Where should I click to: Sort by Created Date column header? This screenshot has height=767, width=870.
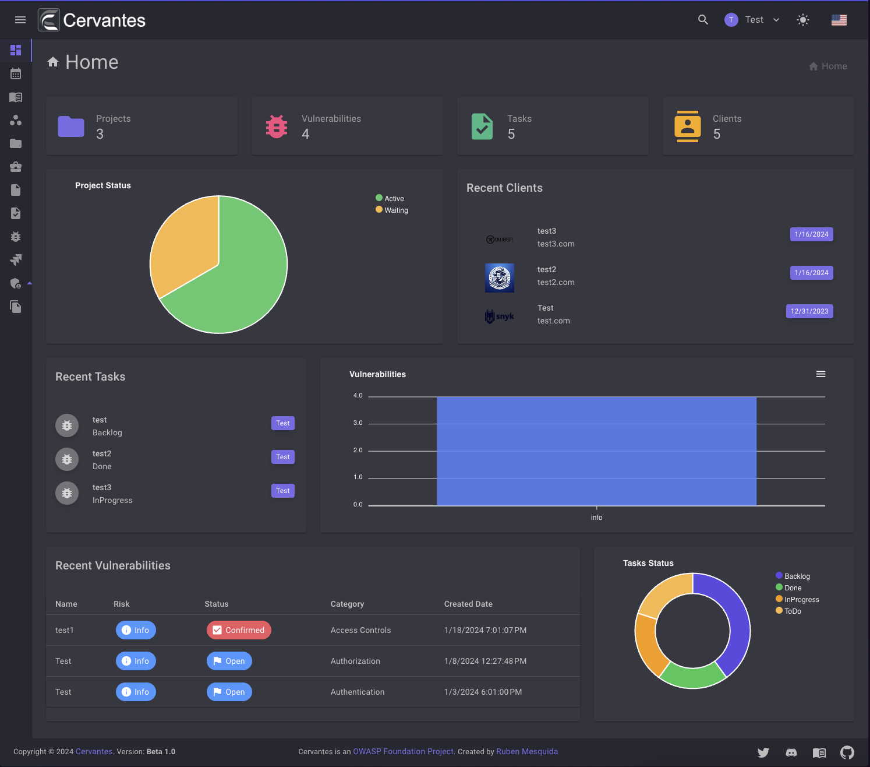(468, 604)
